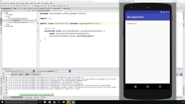Click the Copy toolbar icon
This screenshot has height=104, width=185.
[x=17, y=6]
